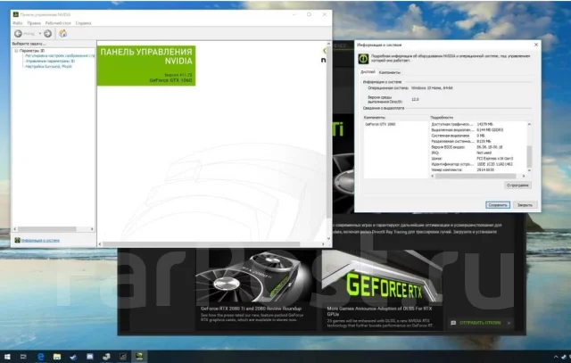Open the Правка menu
The height and width of the screenshot is (363, 571).
point(34,23)
